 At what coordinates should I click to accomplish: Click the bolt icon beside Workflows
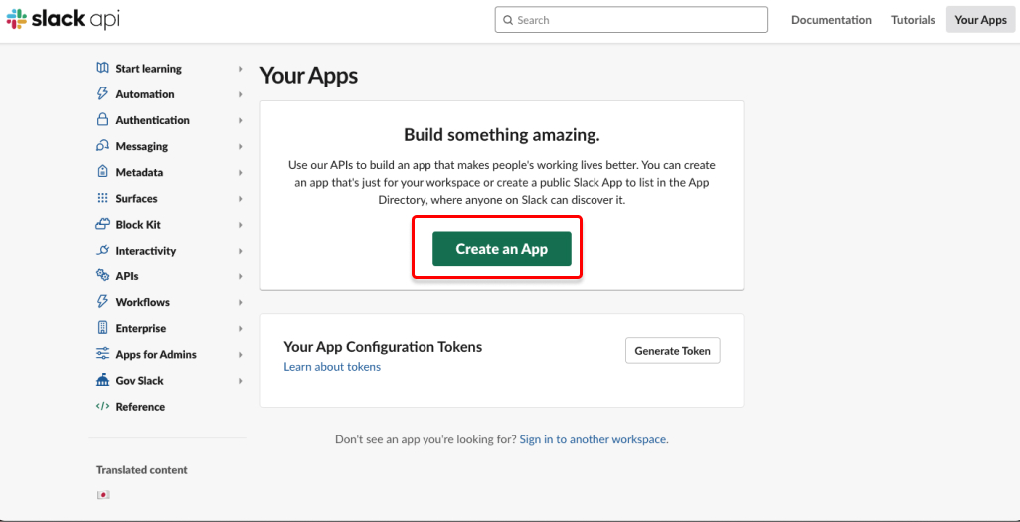tap(102, 302)
